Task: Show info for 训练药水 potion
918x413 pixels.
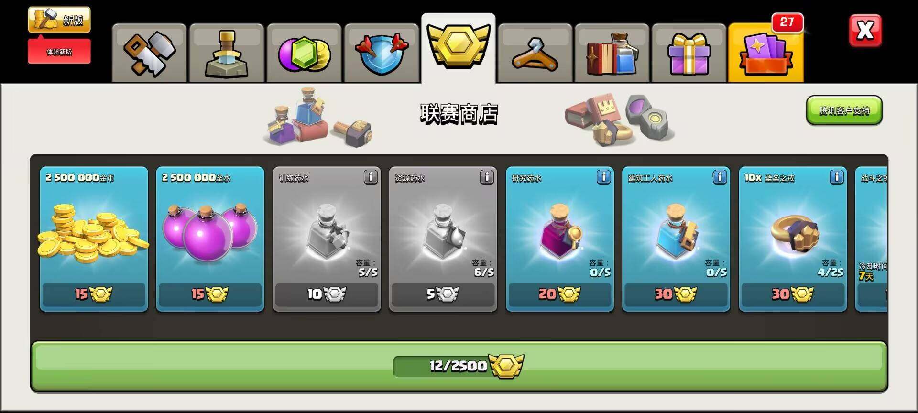Action: 371,177
